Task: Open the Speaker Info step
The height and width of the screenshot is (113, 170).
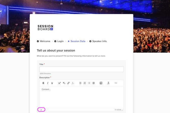Action: (99, 41)
